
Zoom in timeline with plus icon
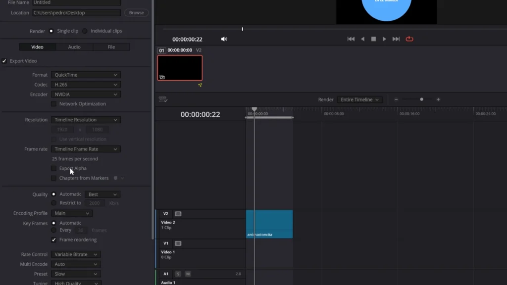(x=438, y=99)
